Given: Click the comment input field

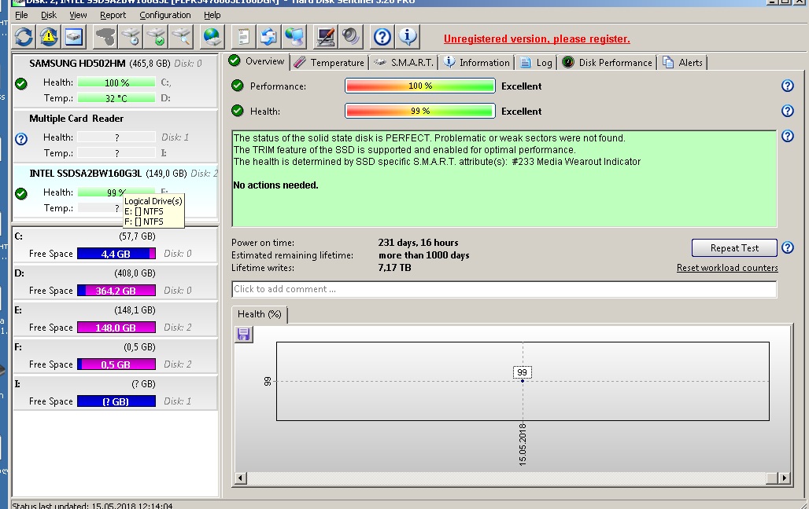Looking at the screenshot, I should coord(504,289).
